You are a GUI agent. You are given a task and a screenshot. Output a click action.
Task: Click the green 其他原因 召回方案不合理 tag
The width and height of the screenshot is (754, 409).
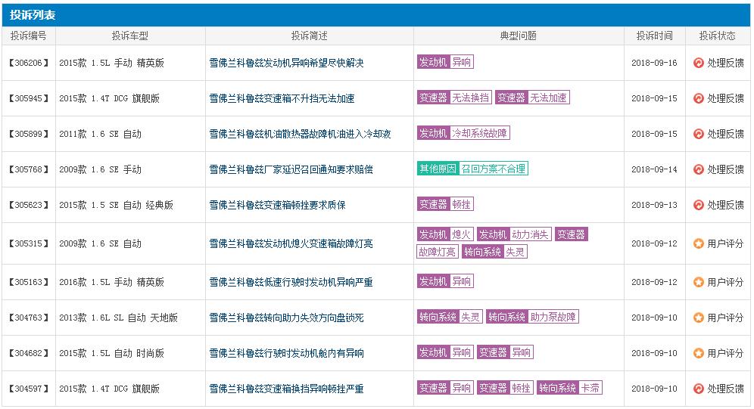(x=472, y=169)
